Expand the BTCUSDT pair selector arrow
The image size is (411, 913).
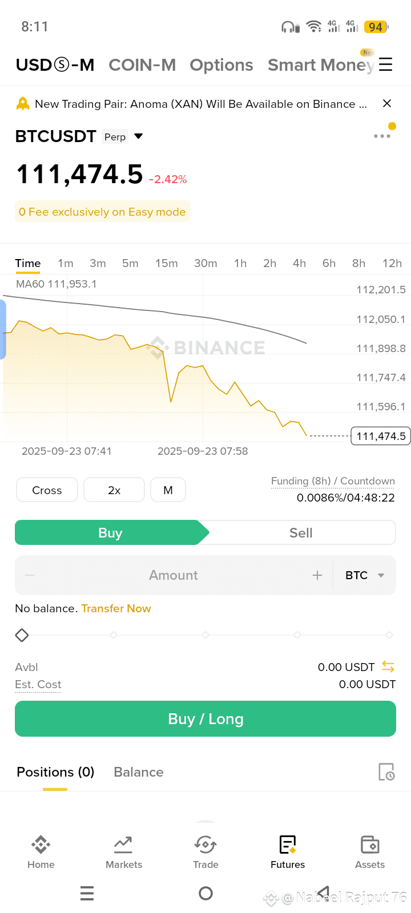pos(138,136)
